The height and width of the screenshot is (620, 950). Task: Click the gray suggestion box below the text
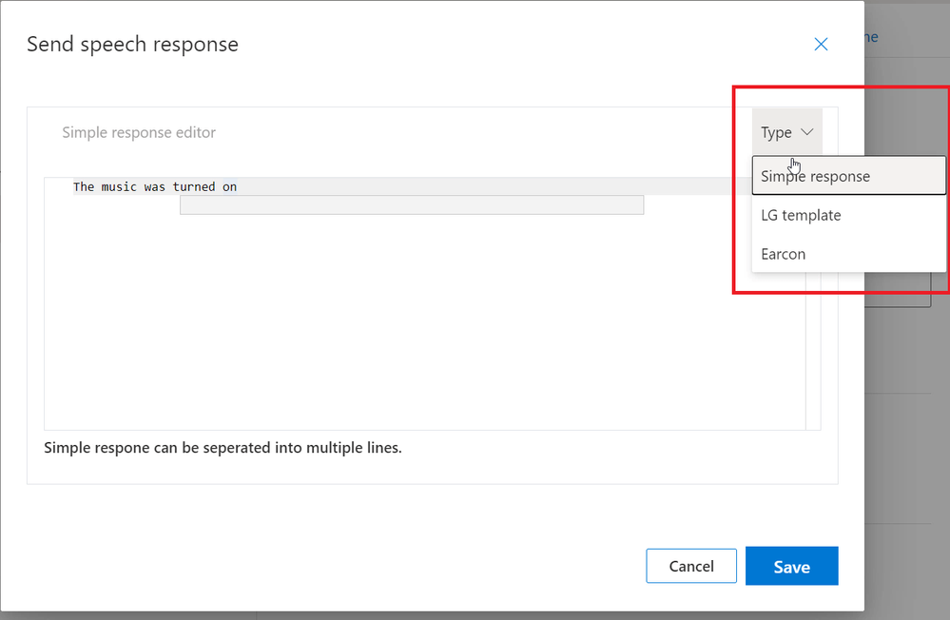click(x=411, y=205)
